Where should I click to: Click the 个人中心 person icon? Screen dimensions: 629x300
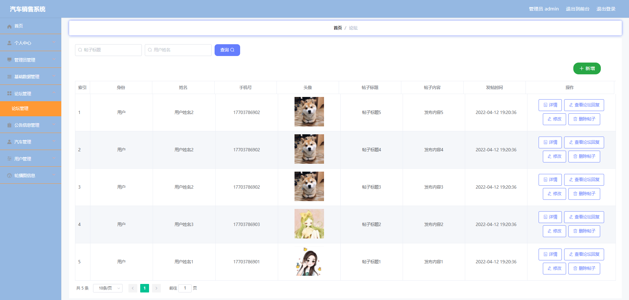10,43
